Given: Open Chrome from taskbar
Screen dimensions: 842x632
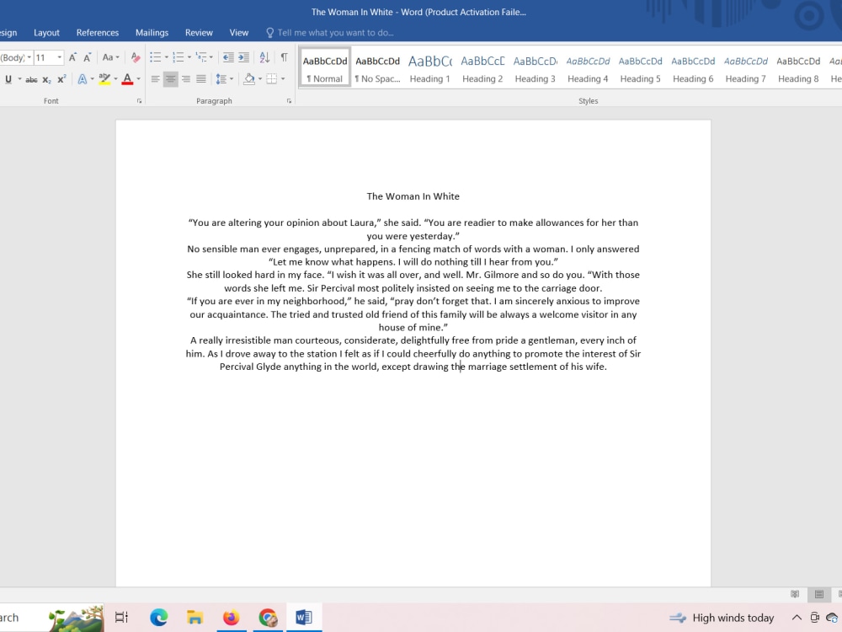Looking at the screenshot, I should (268, 618).
